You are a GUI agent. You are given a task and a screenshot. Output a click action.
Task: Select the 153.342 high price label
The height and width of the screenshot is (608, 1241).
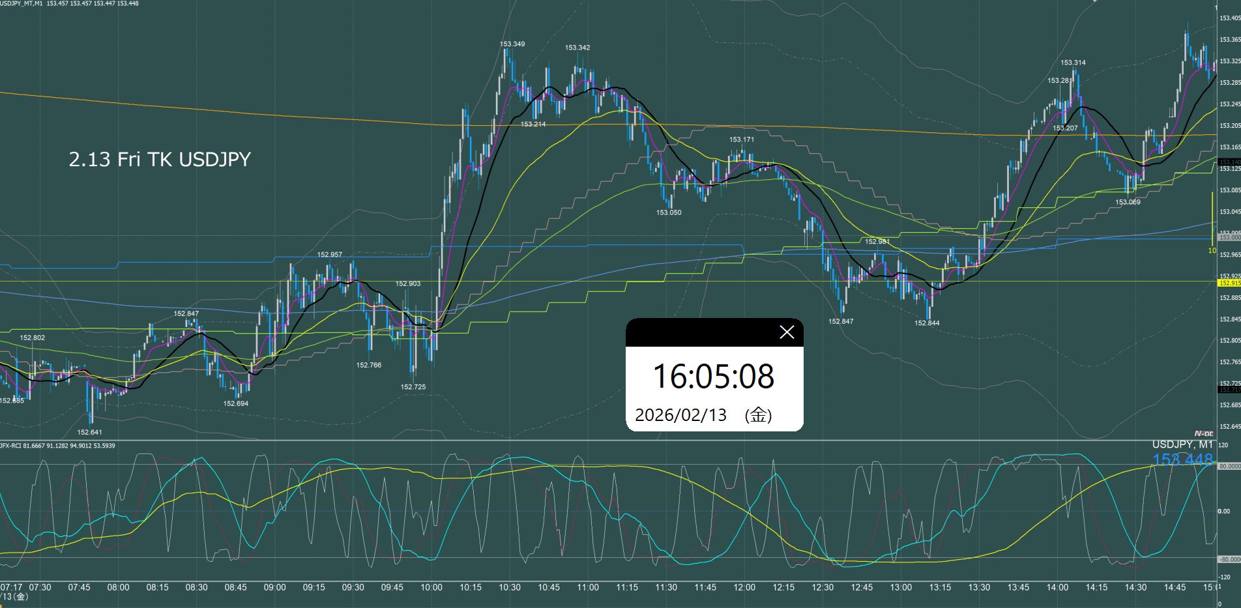577,48
